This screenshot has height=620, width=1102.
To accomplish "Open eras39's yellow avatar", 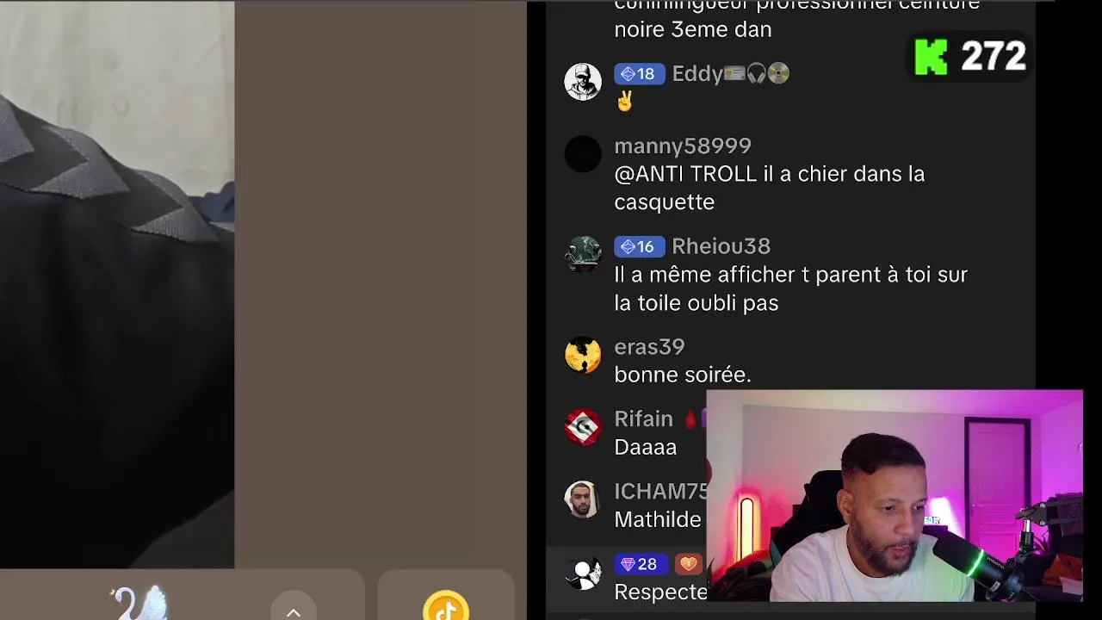I will [583, 355].
